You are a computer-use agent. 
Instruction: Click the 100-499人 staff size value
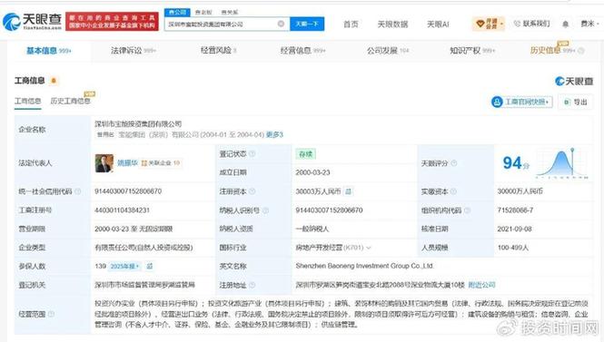click(x=512, y=248)
